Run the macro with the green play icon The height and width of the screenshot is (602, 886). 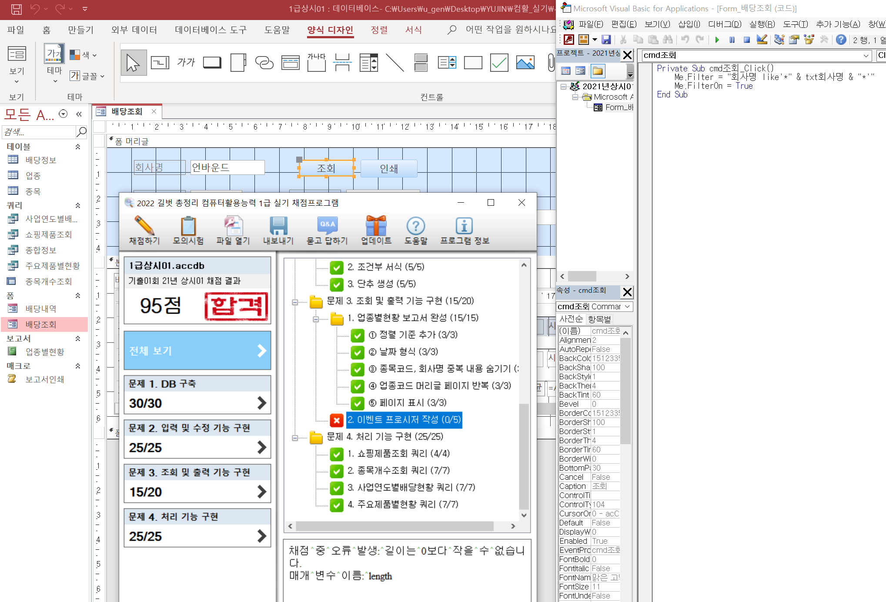717,40
